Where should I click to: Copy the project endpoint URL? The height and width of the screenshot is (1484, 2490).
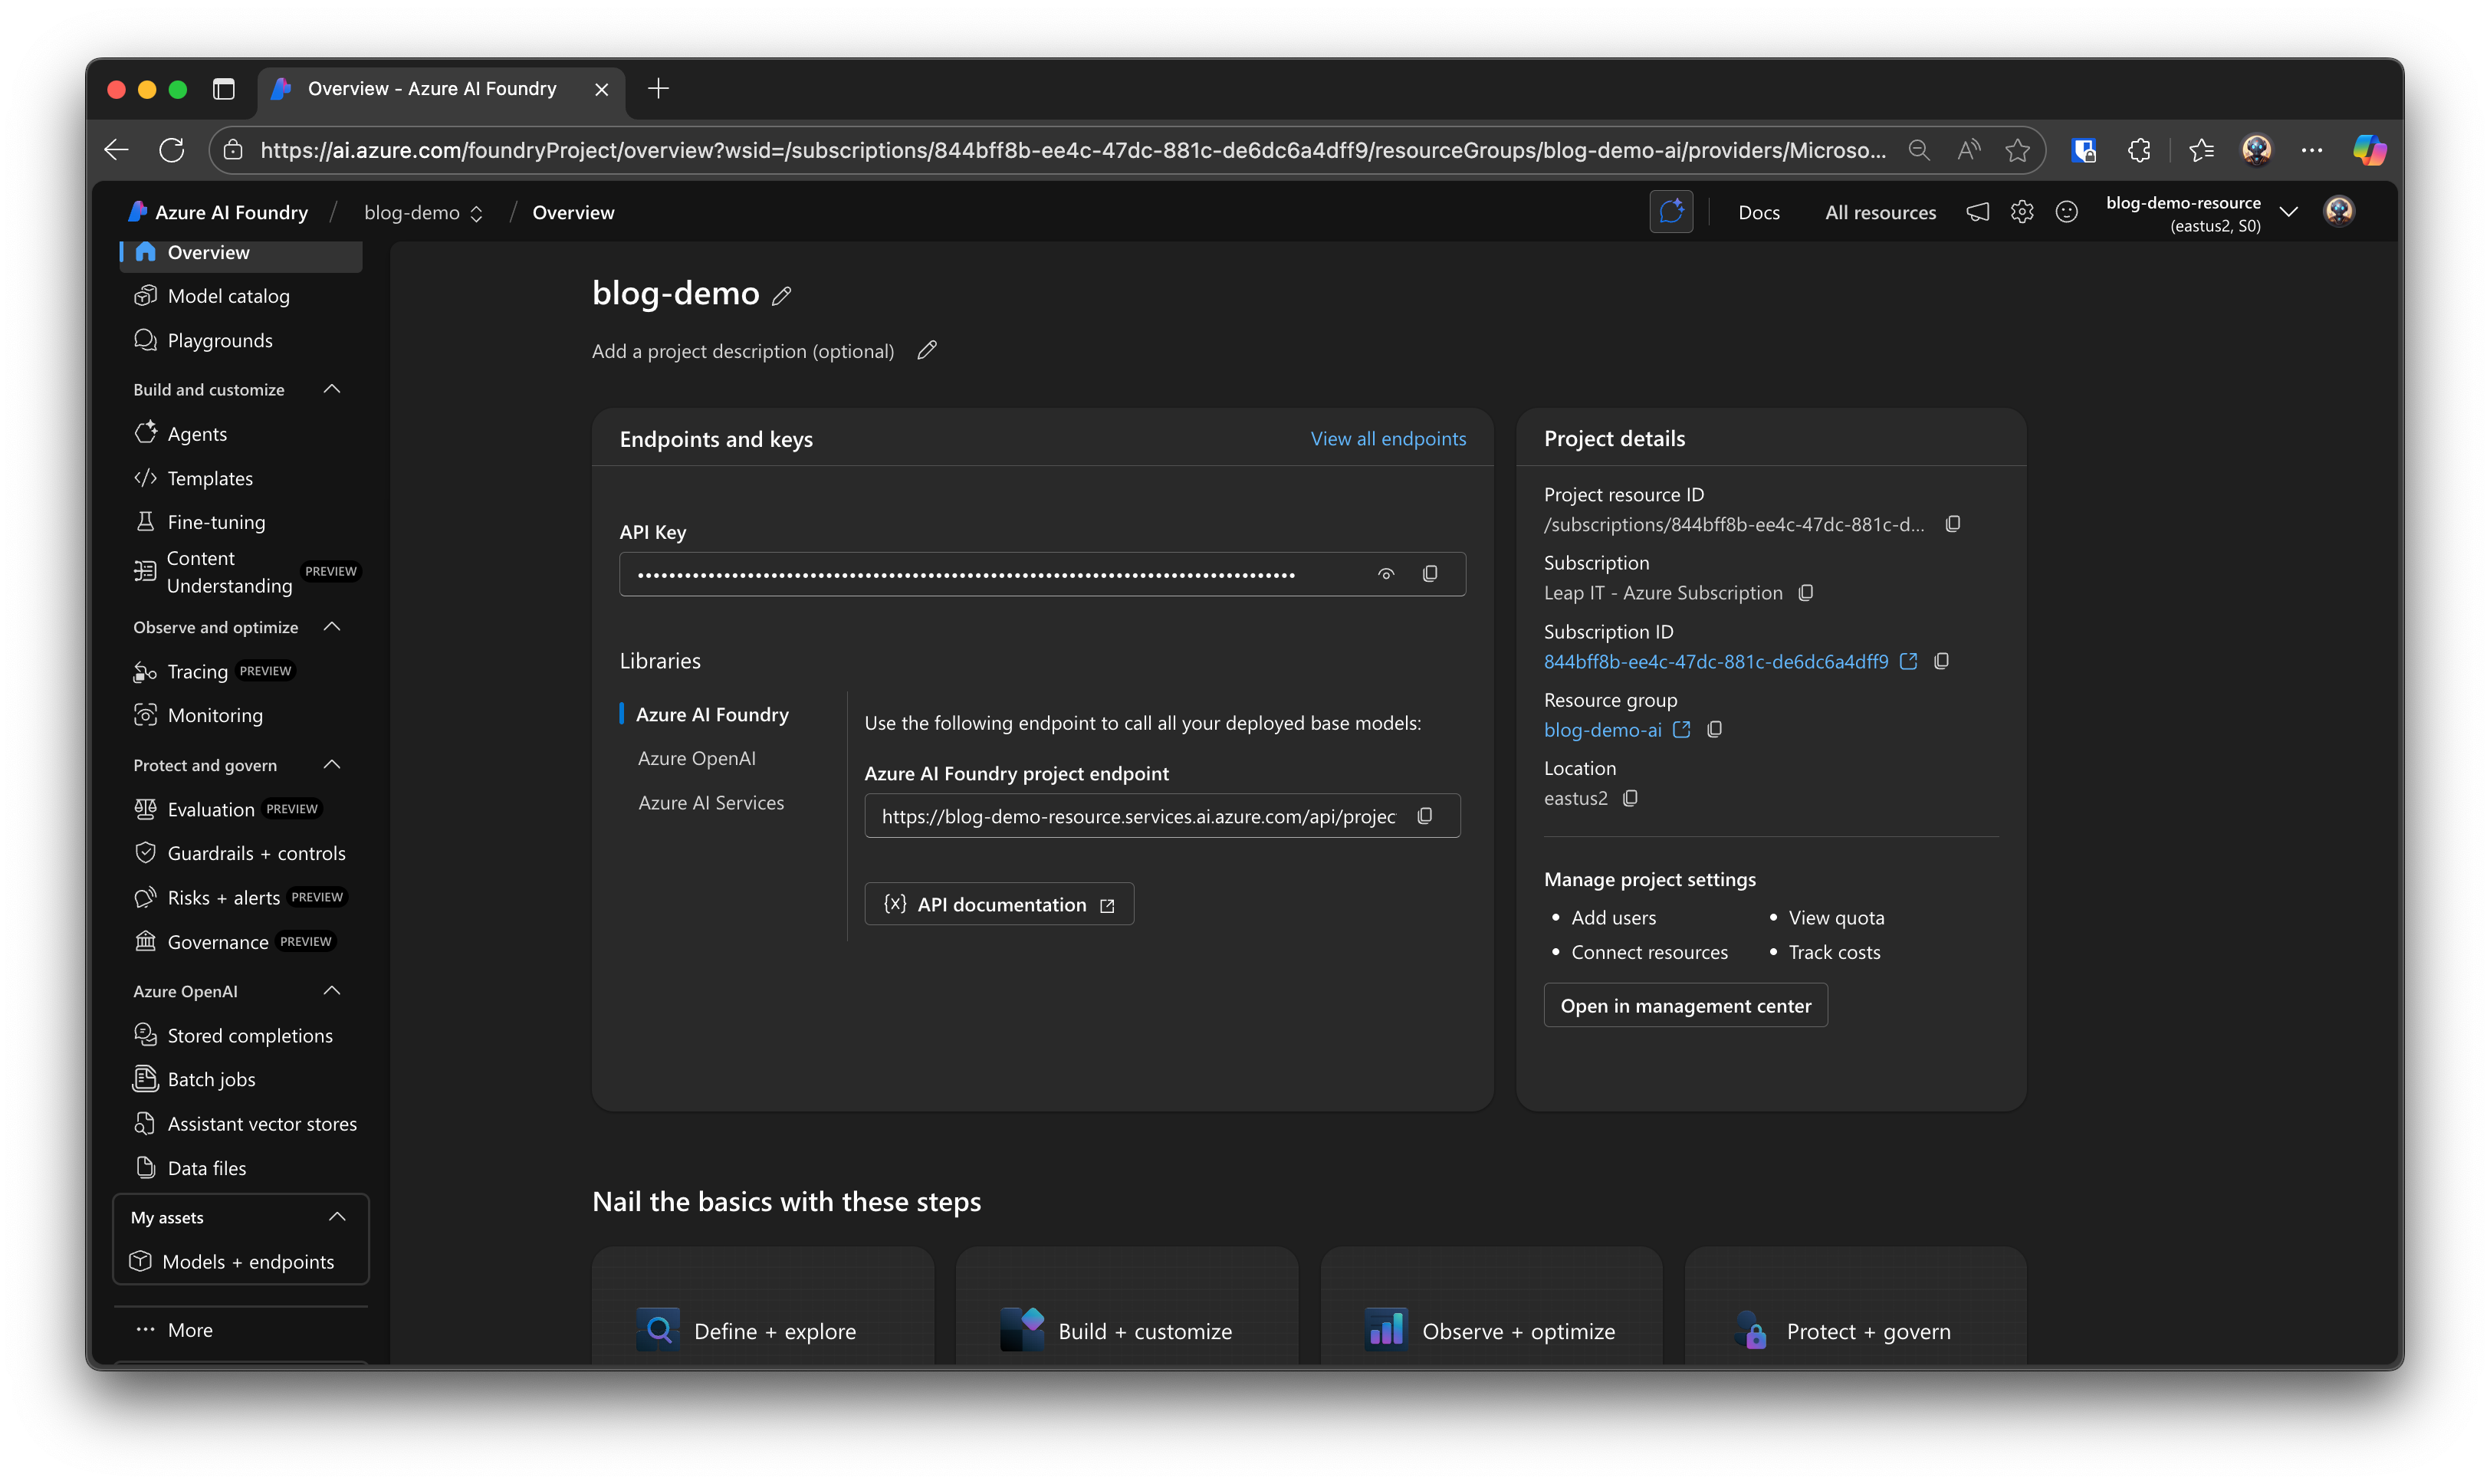[1425, 816]
